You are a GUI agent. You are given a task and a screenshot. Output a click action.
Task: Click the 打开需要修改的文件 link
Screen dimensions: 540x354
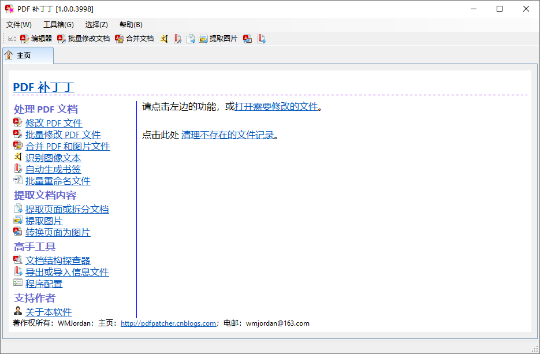click(x=276, y=106)
